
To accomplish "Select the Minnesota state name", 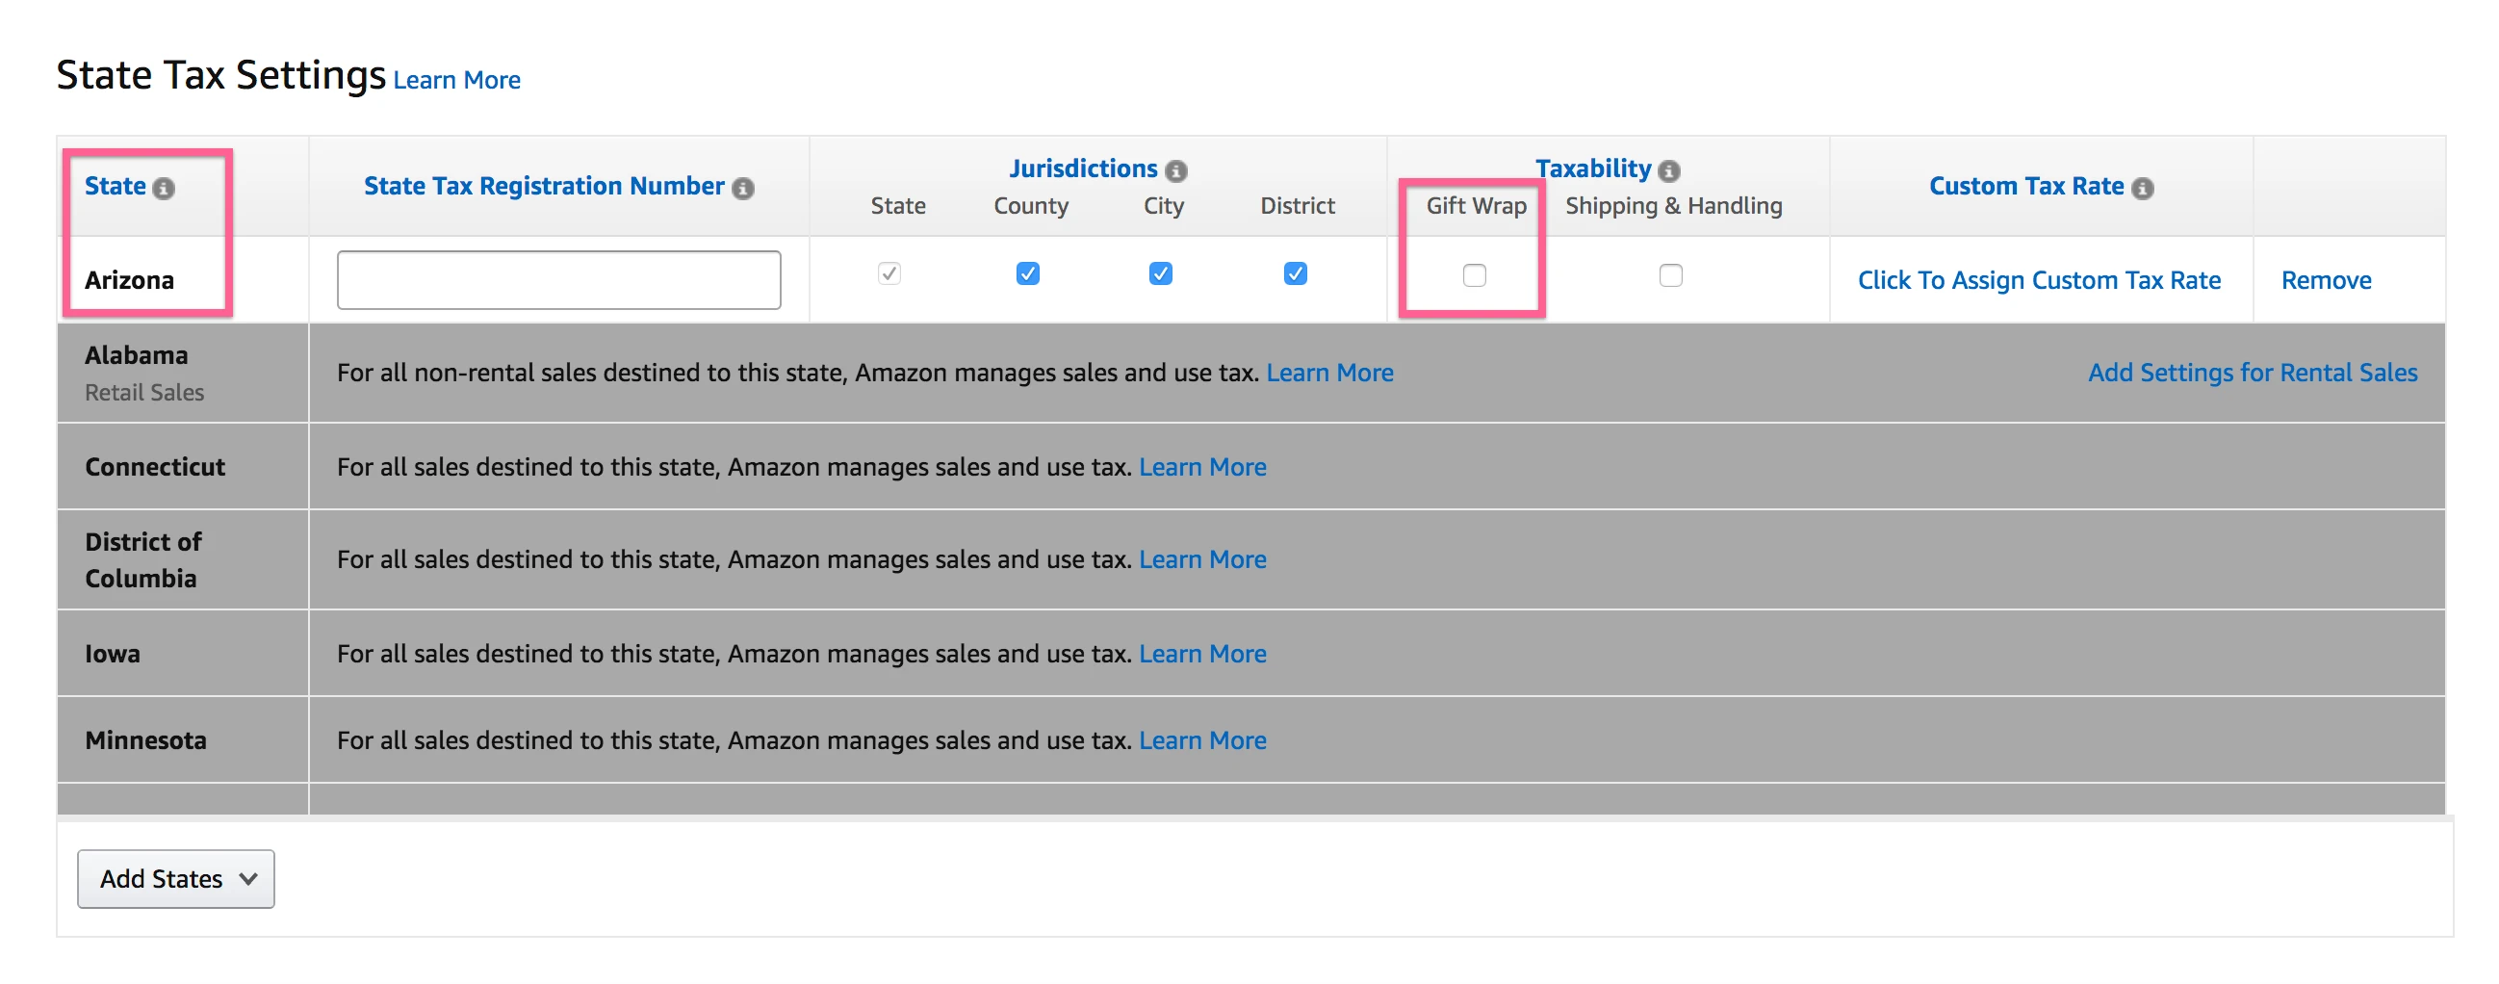I will pos(145,739).
